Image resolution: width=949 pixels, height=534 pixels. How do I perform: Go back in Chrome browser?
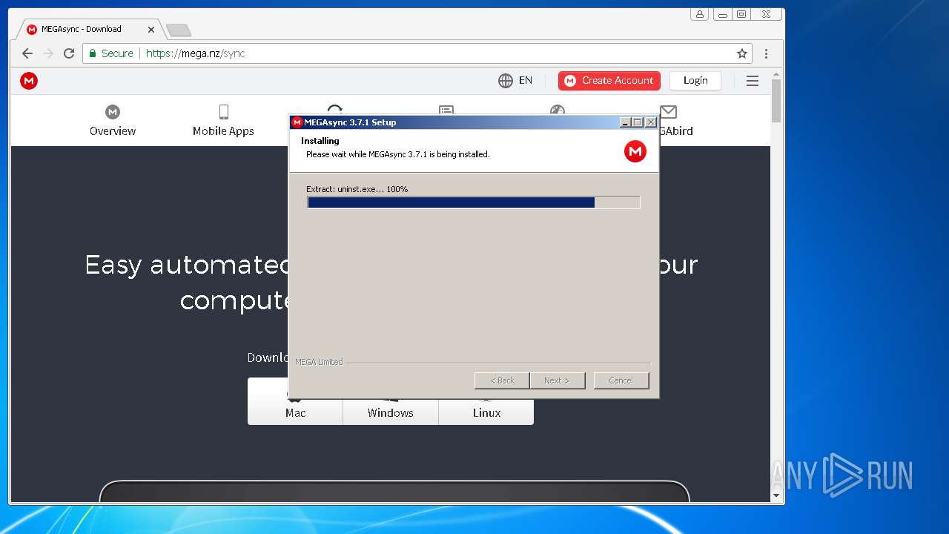(27, 53)
